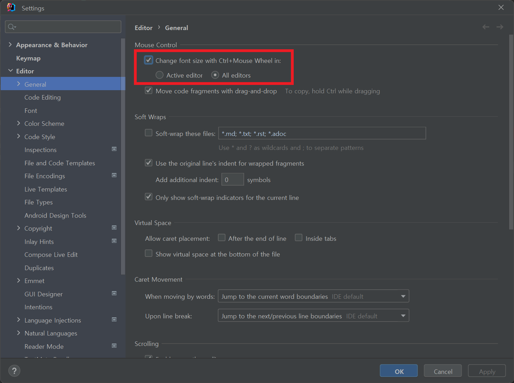Viewport: 514px width, 383px height.
Task: Click Cancel to discard changes
Action: pyautogui.click(x=443, y=371)
